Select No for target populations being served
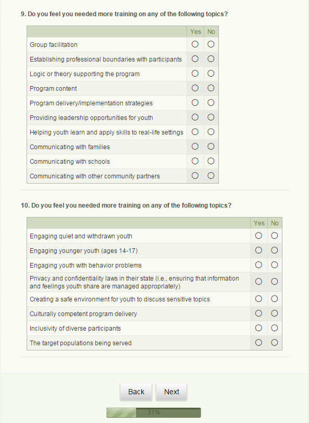The height and width of the screenshot is (423, 309). (275, 342)
